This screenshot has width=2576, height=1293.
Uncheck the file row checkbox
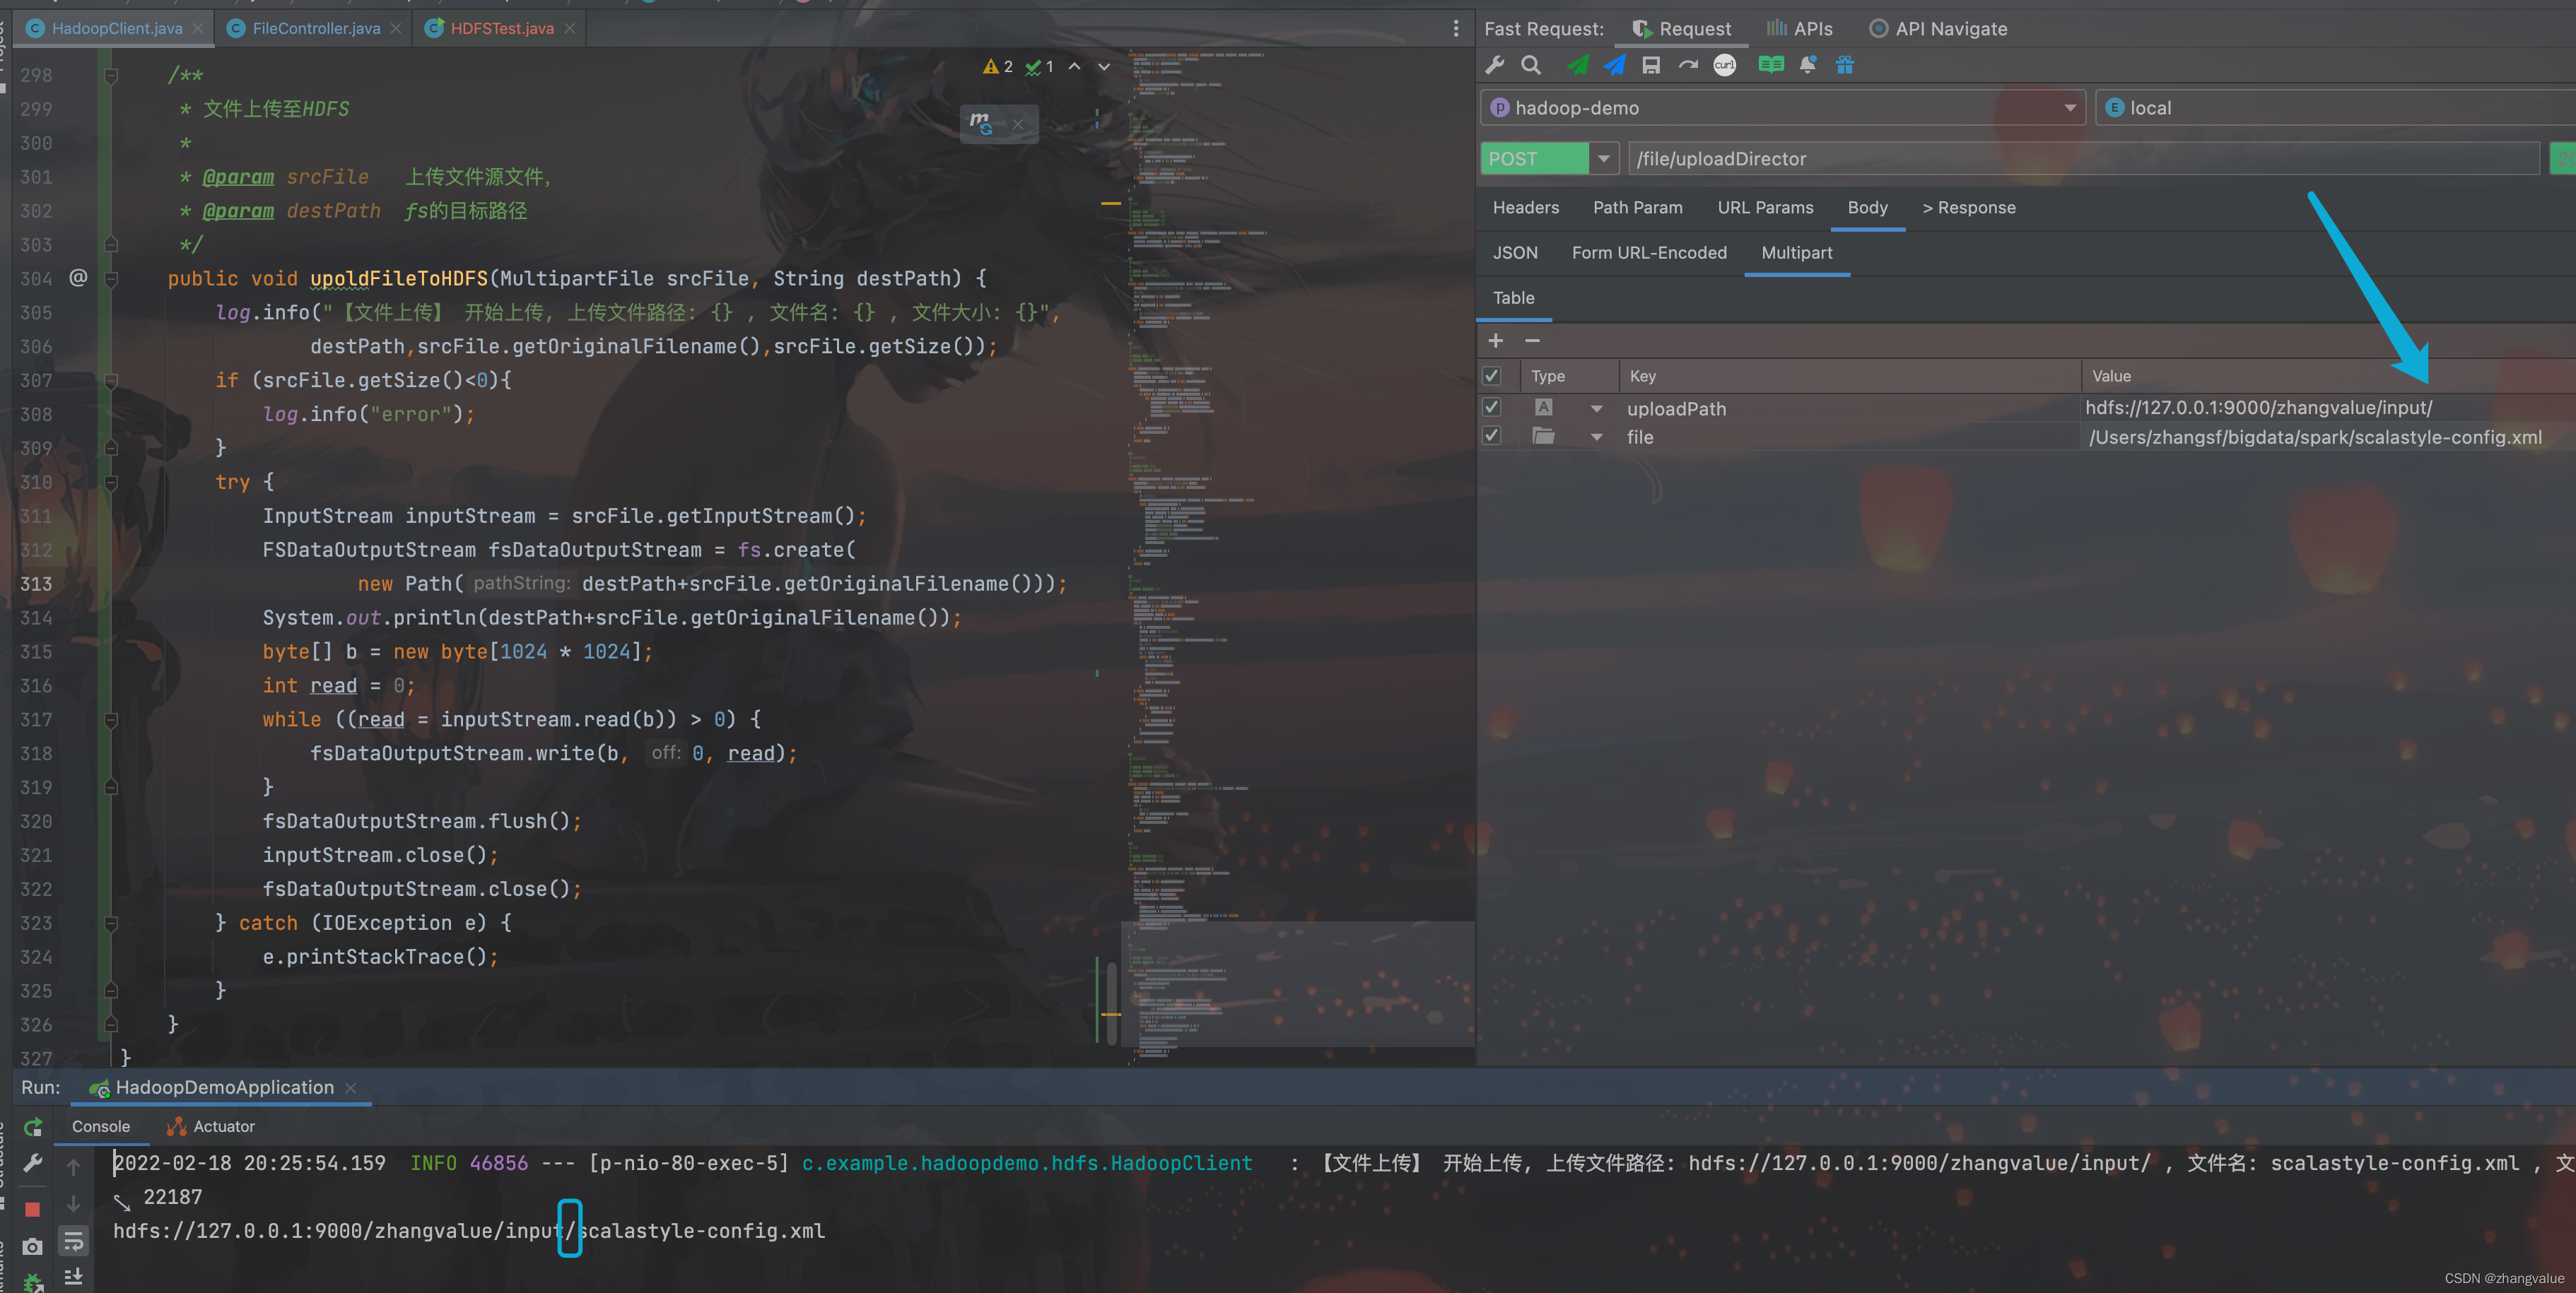click(x=1491, y=436)
